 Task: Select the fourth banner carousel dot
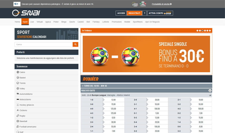click(205, 30)
